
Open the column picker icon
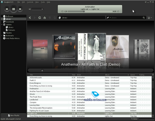(153, 75)
